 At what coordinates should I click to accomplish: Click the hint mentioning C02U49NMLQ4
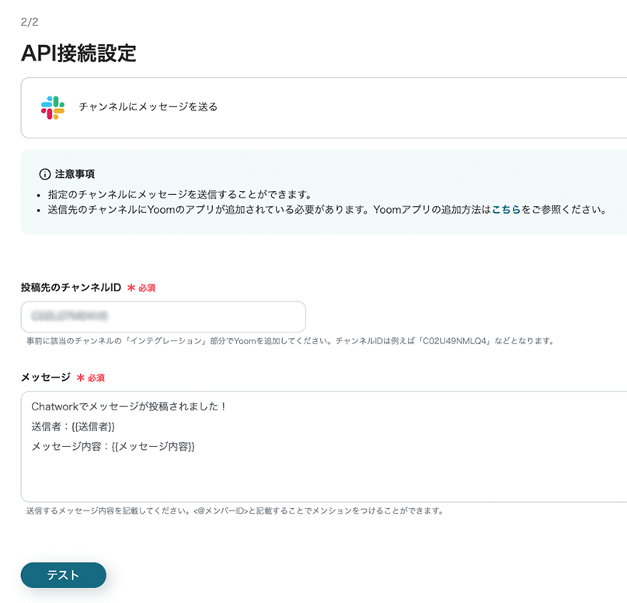[291, 341]
